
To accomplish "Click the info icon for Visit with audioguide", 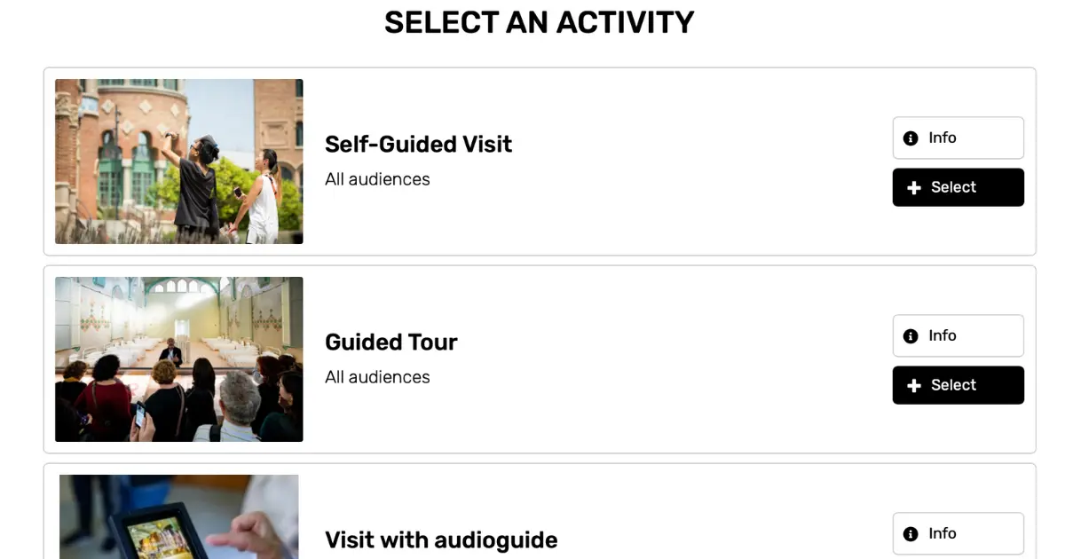I will tap(910, 534).
